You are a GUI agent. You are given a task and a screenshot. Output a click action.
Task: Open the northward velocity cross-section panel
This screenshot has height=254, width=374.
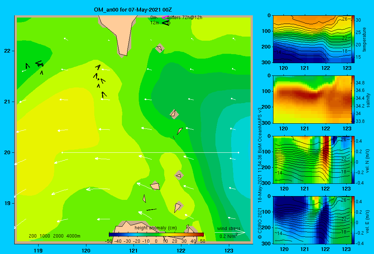click(312, 159)
